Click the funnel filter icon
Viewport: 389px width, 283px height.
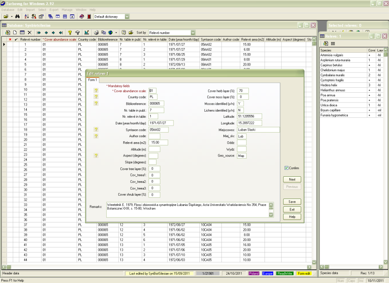(x=77, y=33)
